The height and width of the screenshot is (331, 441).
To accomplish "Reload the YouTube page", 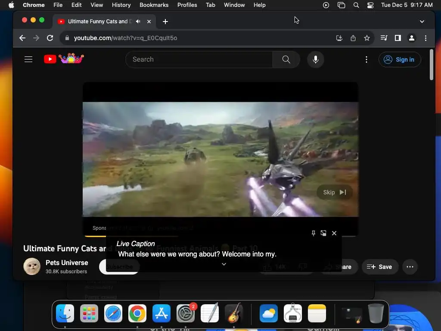I will coord(50,38).
